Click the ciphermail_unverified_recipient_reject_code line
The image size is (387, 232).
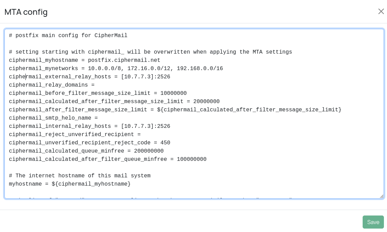click(x=89, y=143)
